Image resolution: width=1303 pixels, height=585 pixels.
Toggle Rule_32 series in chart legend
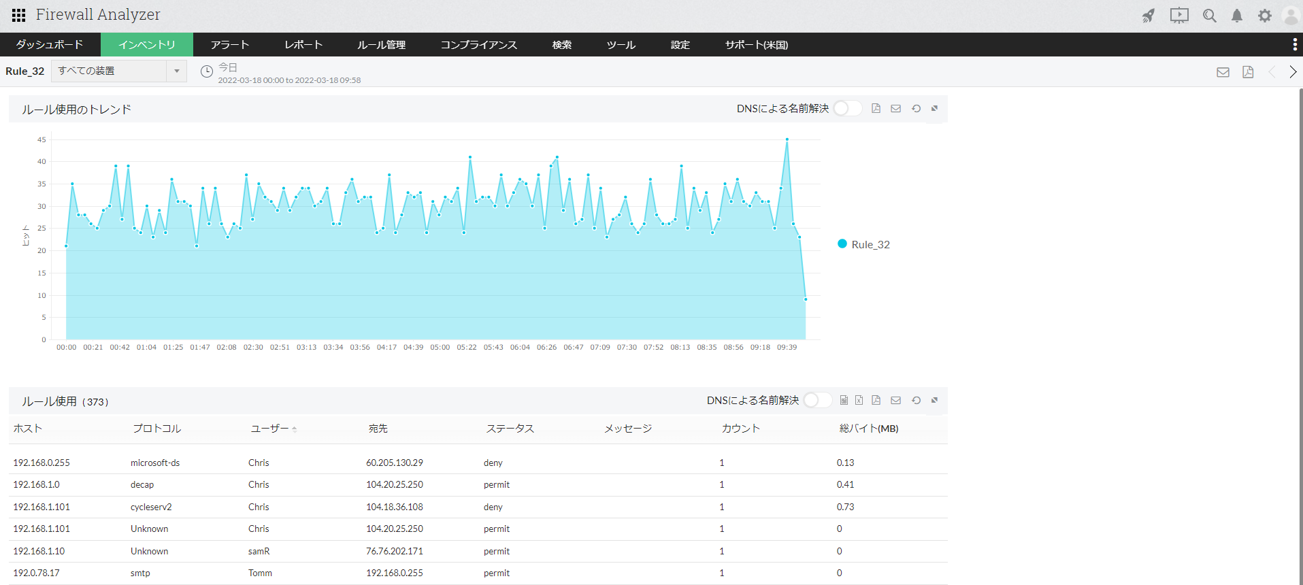click(863, 244)
